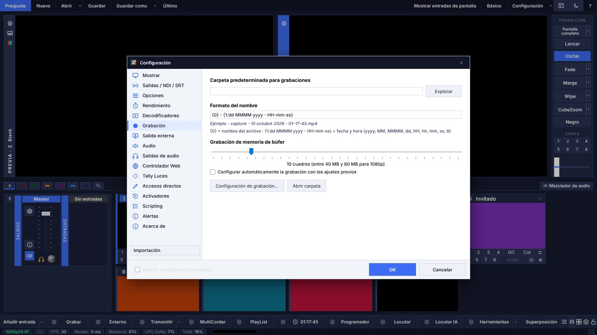Image resolution: width=597 pixels, height=335 pixels.
Task: Mute the Master output speaker icon
Action: (29, 256)
